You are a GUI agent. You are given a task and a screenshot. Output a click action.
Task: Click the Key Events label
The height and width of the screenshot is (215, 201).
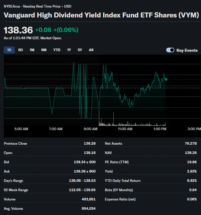(187, 50)
